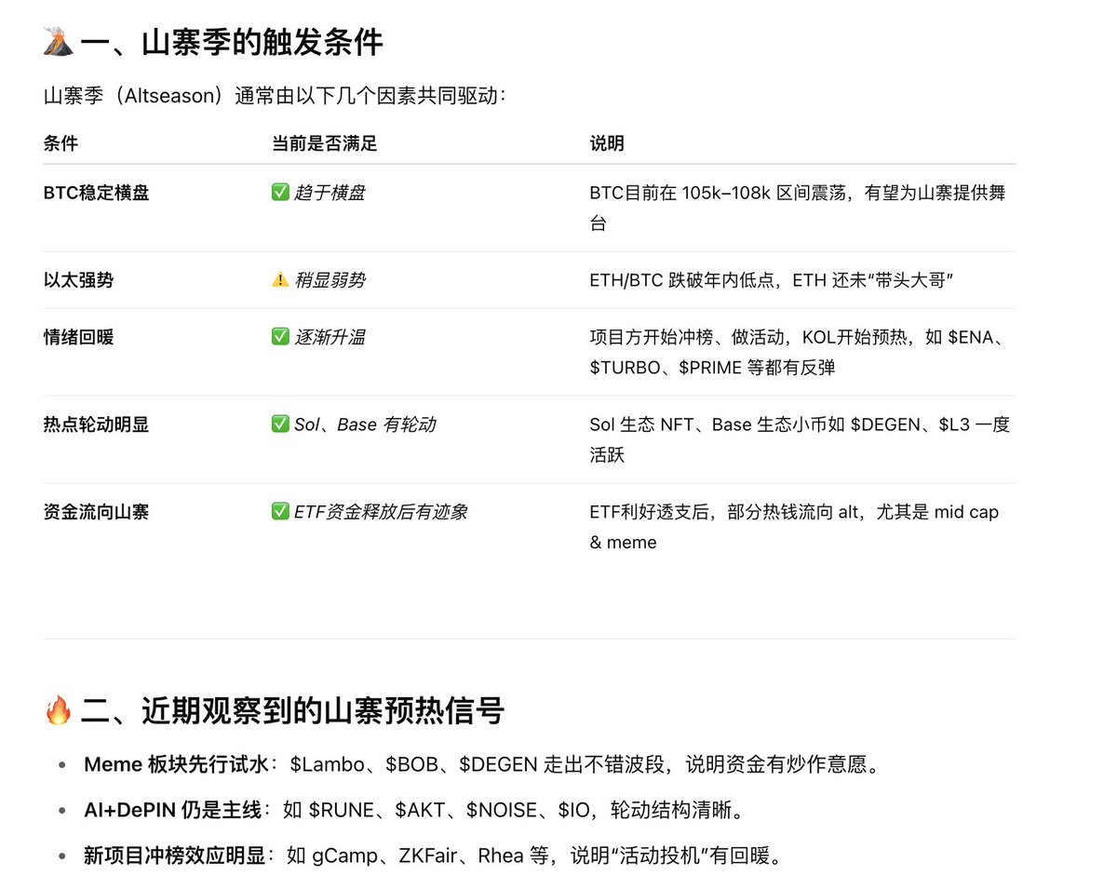The height and width of the screenshot is (889, 1117).
Task: Click the 趋于横盘 status text
Action: pyautogui.click(x=330, y=193)
